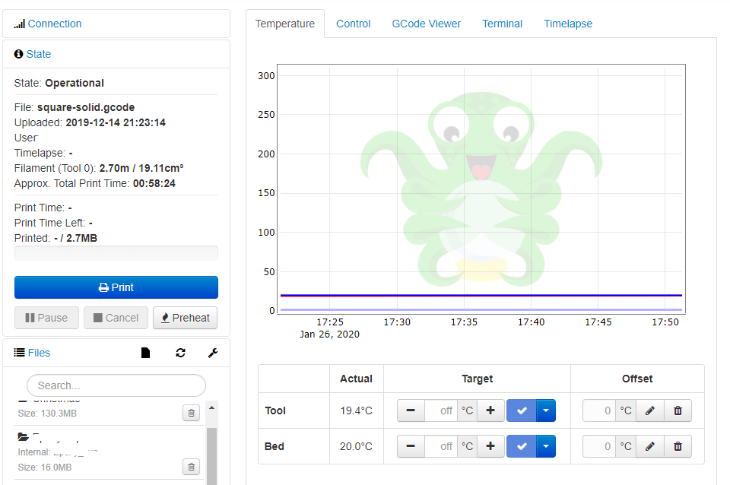Open the Timelapse tab
This screenshot has width=730, height=485.
568,24
